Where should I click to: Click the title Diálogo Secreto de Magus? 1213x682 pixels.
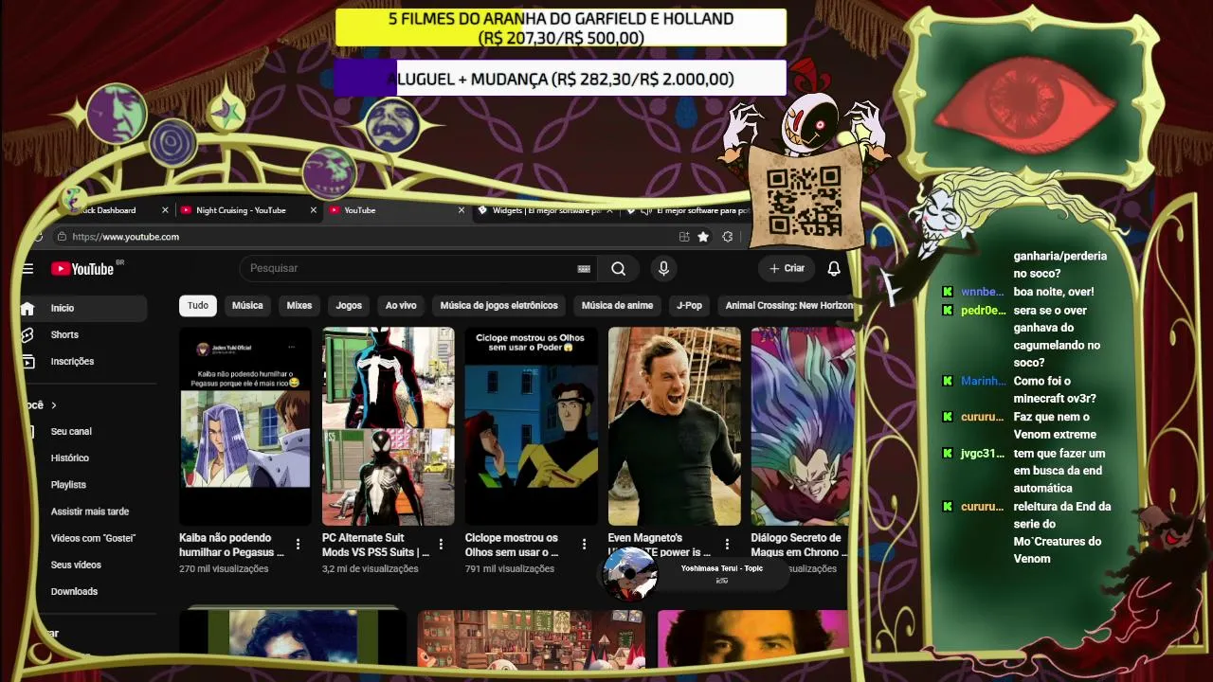798,545
